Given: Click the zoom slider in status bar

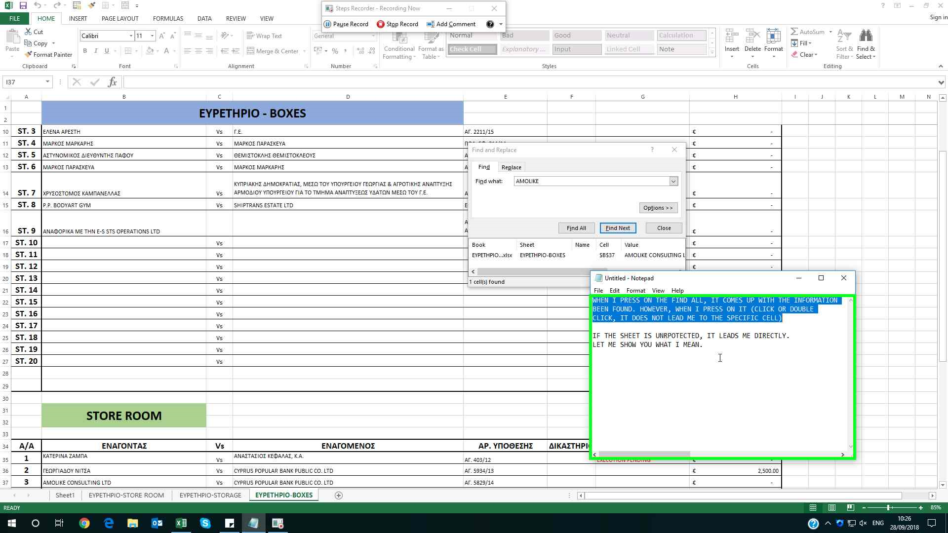Looking at the screenshot, I should tap(888, 507).
